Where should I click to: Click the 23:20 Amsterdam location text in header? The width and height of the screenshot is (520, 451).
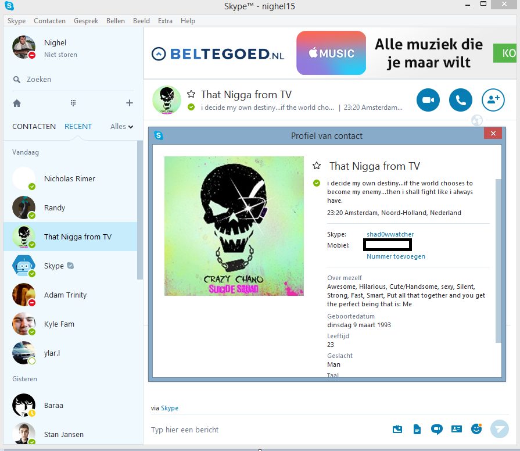373,108
